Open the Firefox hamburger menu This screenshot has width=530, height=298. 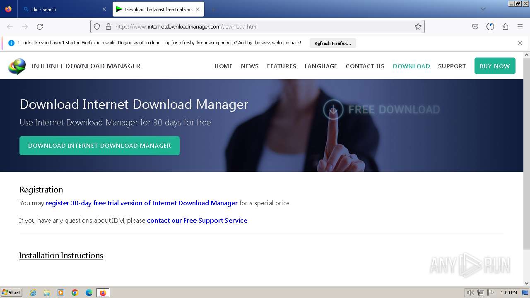tap(520, 26)
